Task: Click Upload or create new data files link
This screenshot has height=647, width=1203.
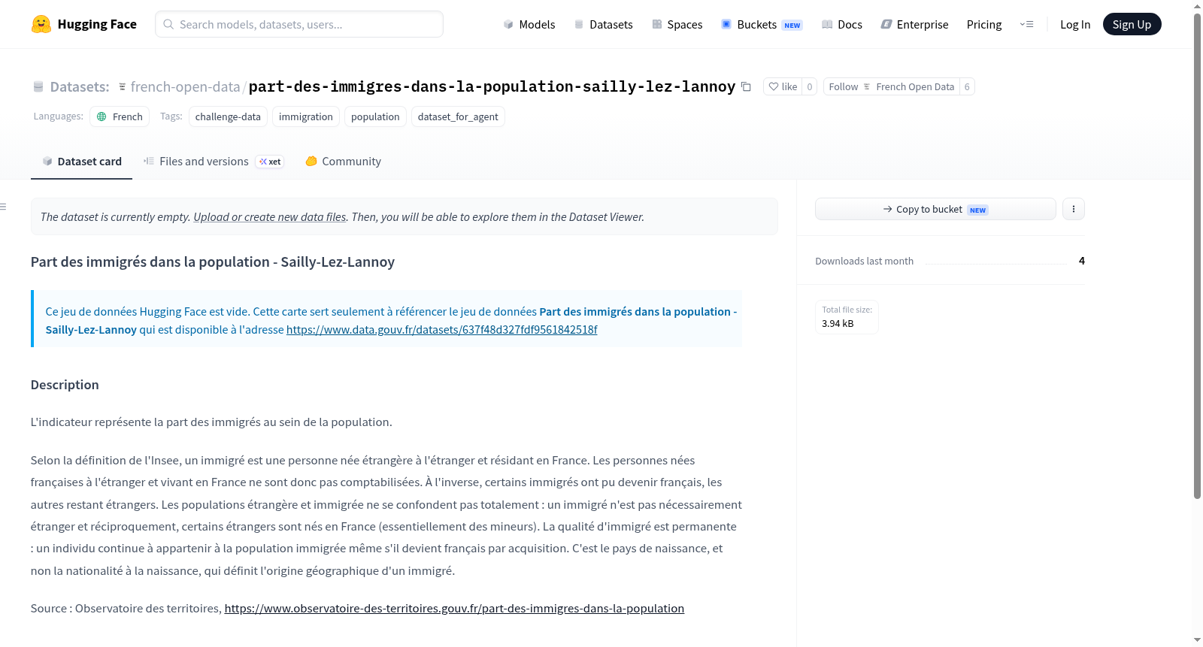Action: point(270,217)
